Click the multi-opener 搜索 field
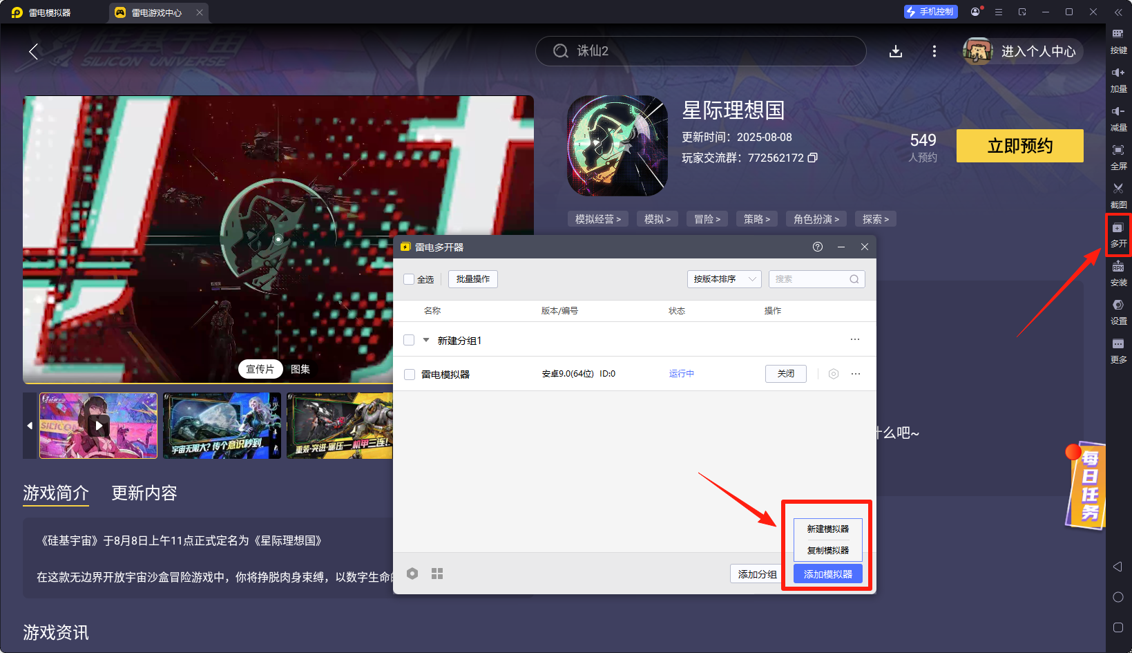1132x653 pixels. click(817, 279)
